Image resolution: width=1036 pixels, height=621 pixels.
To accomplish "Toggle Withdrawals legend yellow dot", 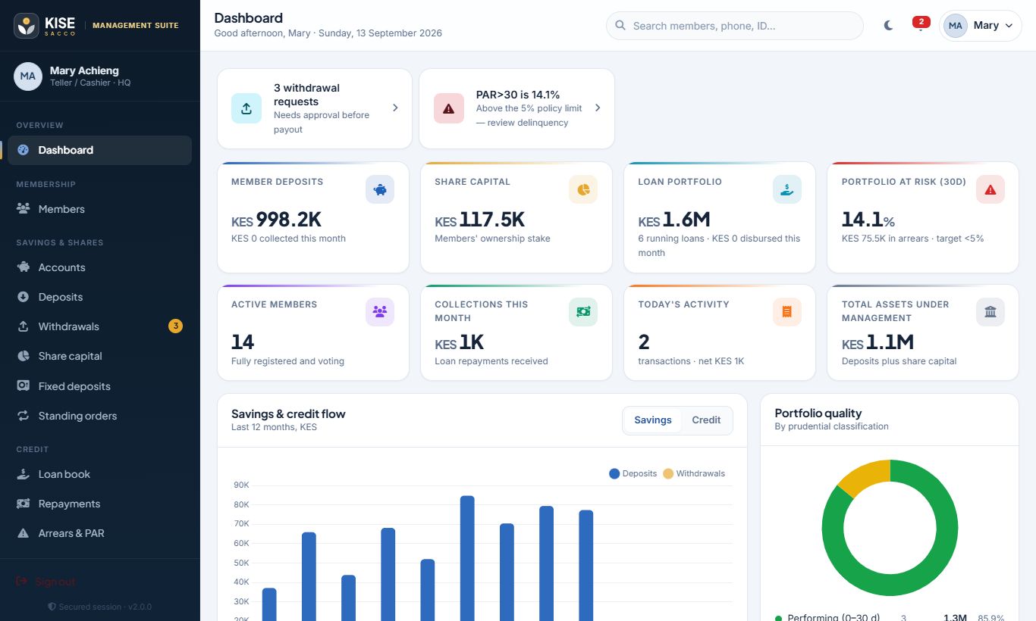I will (668, 474).
